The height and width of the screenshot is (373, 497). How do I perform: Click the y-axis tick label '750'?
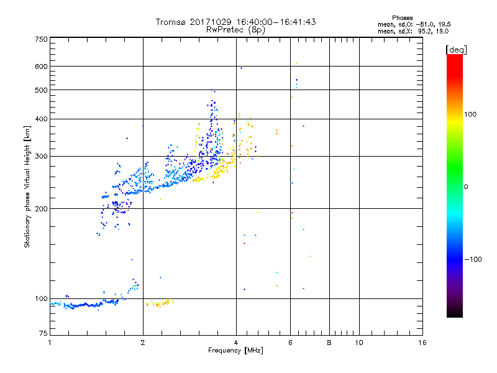[41, 39]
